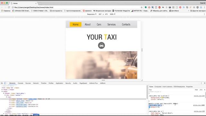Open the Сервисы apps bookmark
Screen dimensions: 206x116
6,11
